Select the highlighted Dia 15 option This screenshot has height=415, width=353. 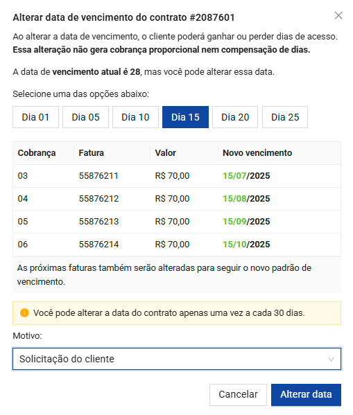(x=185, y=117)
